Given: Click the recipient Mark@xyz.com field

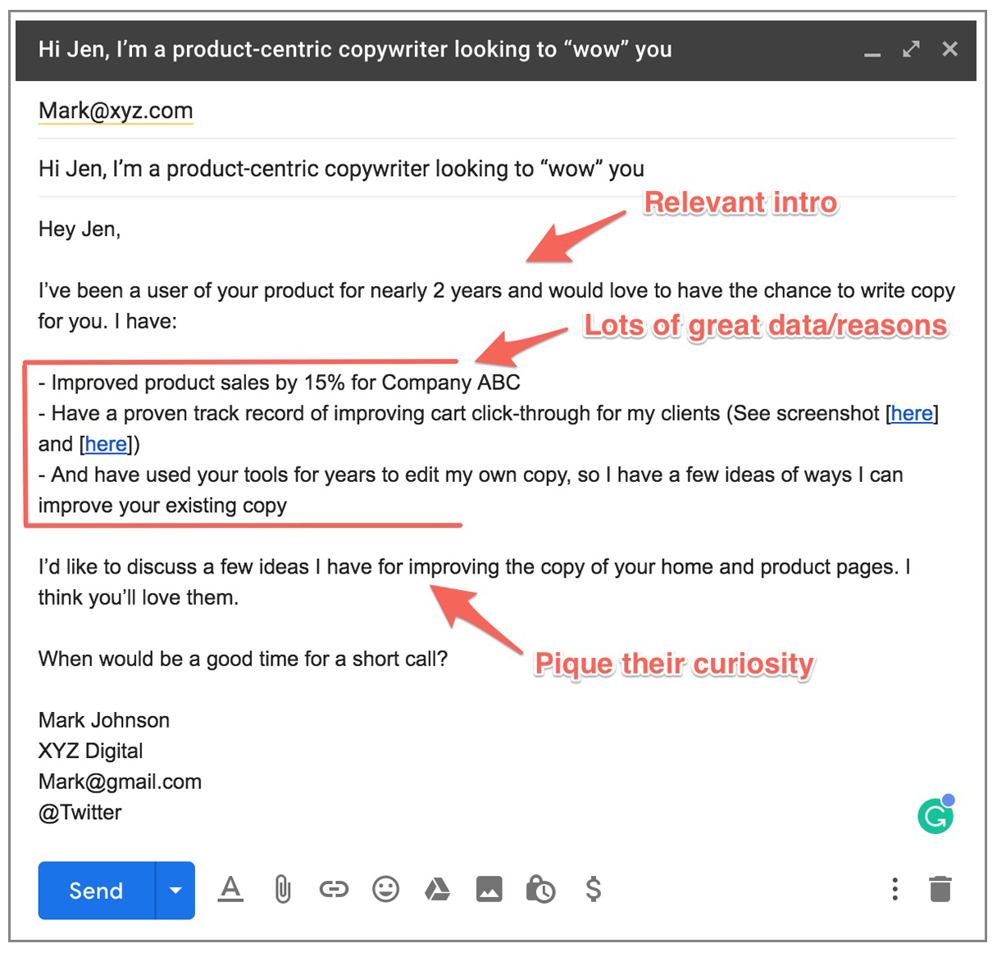Looking at the screenshot, I should [x=116, y=111].
